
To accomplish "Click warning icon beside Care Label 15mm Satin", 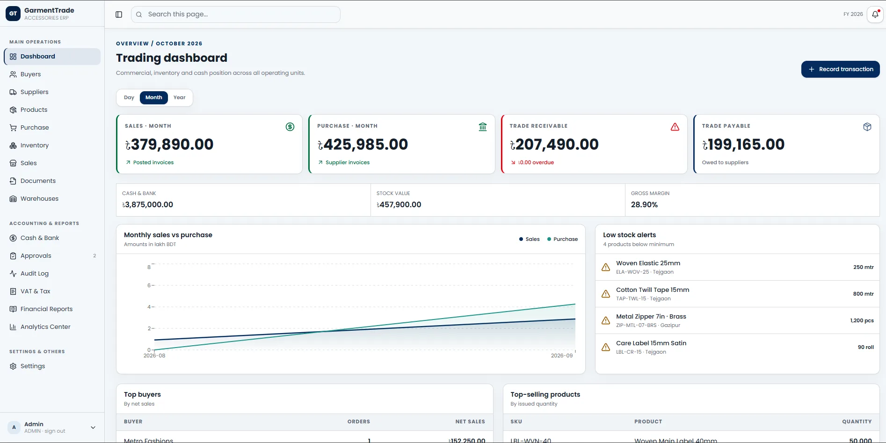I will tap(606, 347).
